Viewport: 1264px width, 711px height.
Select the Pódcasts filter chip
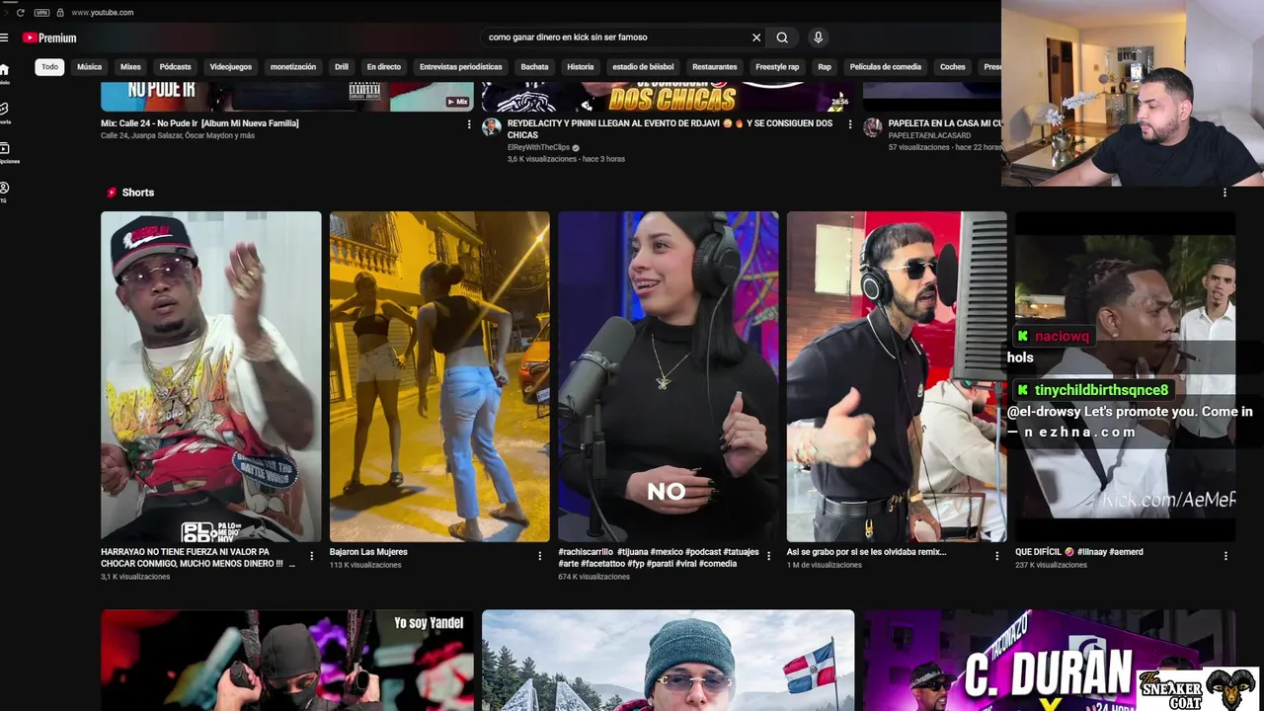click(x=176, y=67)
